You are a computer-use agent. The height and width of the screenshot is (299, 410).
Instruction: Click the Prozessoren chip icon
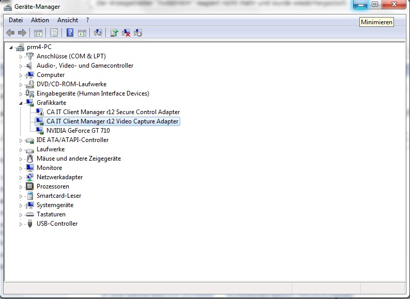point(29,186)
